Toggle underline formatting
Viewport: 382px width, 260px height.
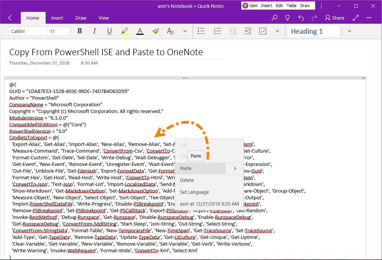(109, 31)
